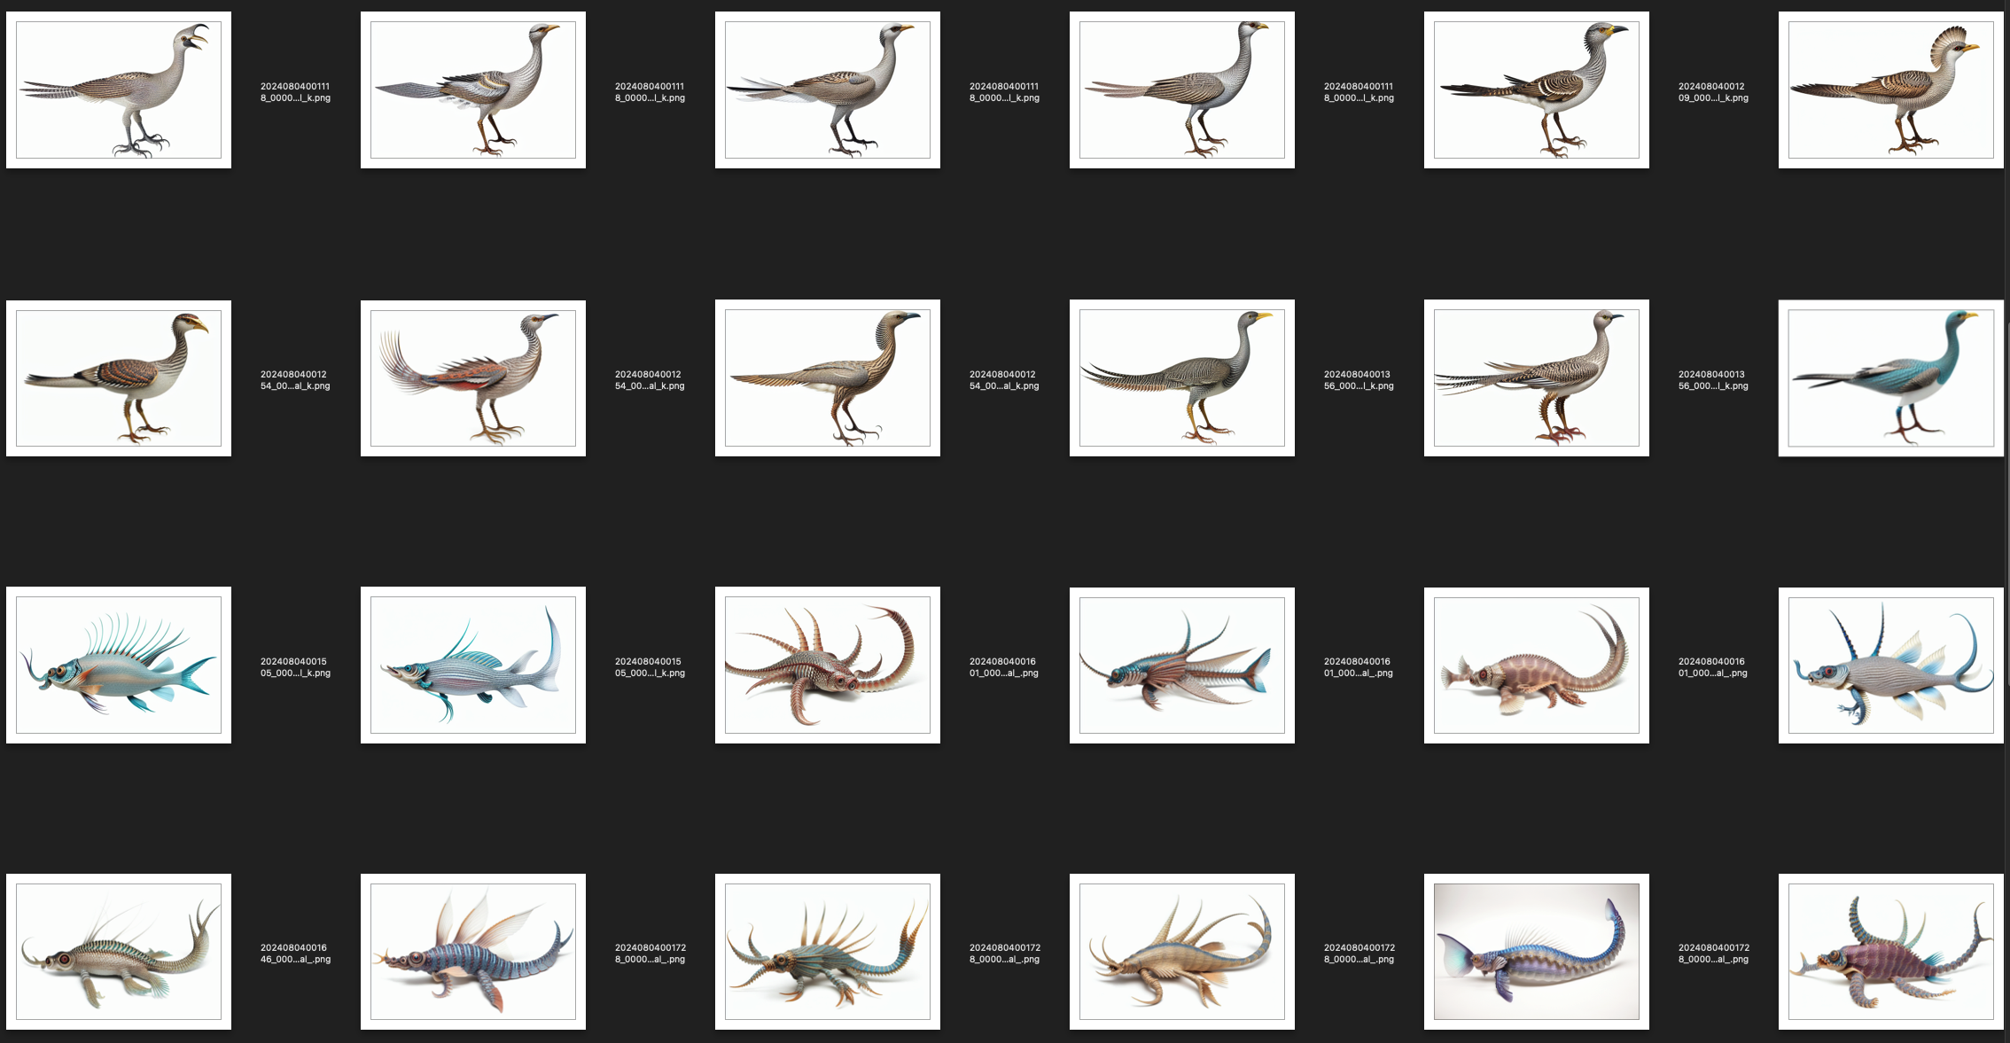This screenshot has height=1043, width=2010.
Task: Select the bird with flat grey paddle tail
Action: coord(473,90)
